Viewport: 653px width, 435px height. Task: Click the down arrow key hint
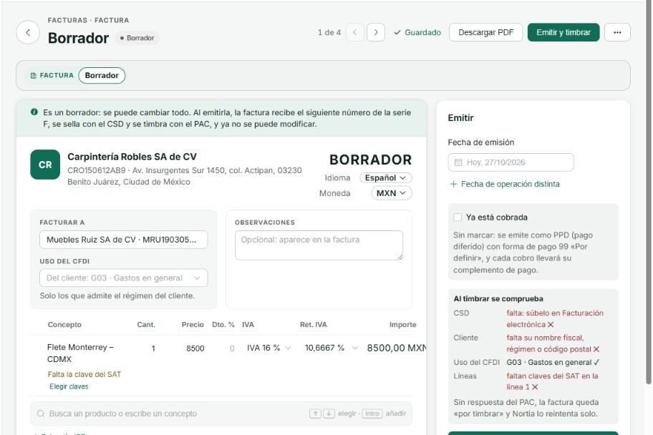[329, 414]
